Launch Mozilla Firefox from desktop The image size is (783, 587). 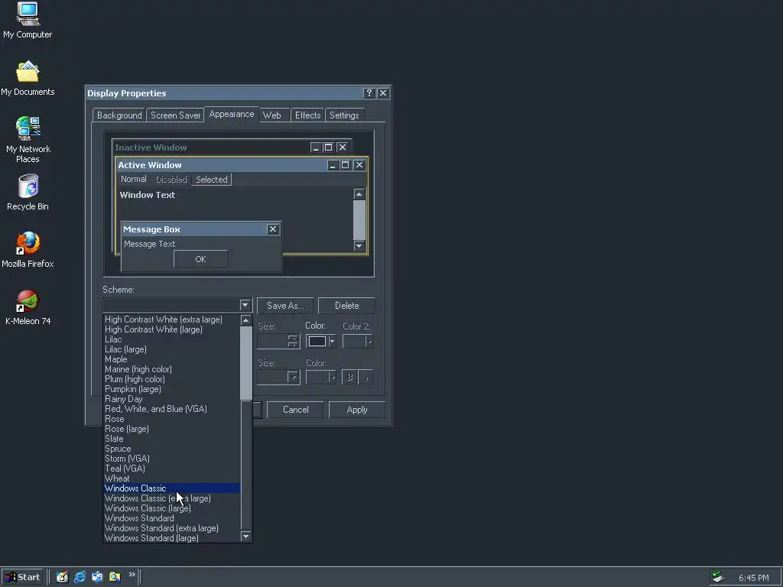coord(28,250)
